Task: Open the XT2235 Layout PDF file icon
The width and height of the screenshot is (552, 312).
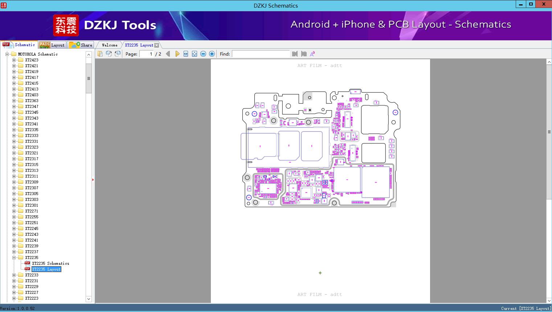Action: tap(27, 269)
